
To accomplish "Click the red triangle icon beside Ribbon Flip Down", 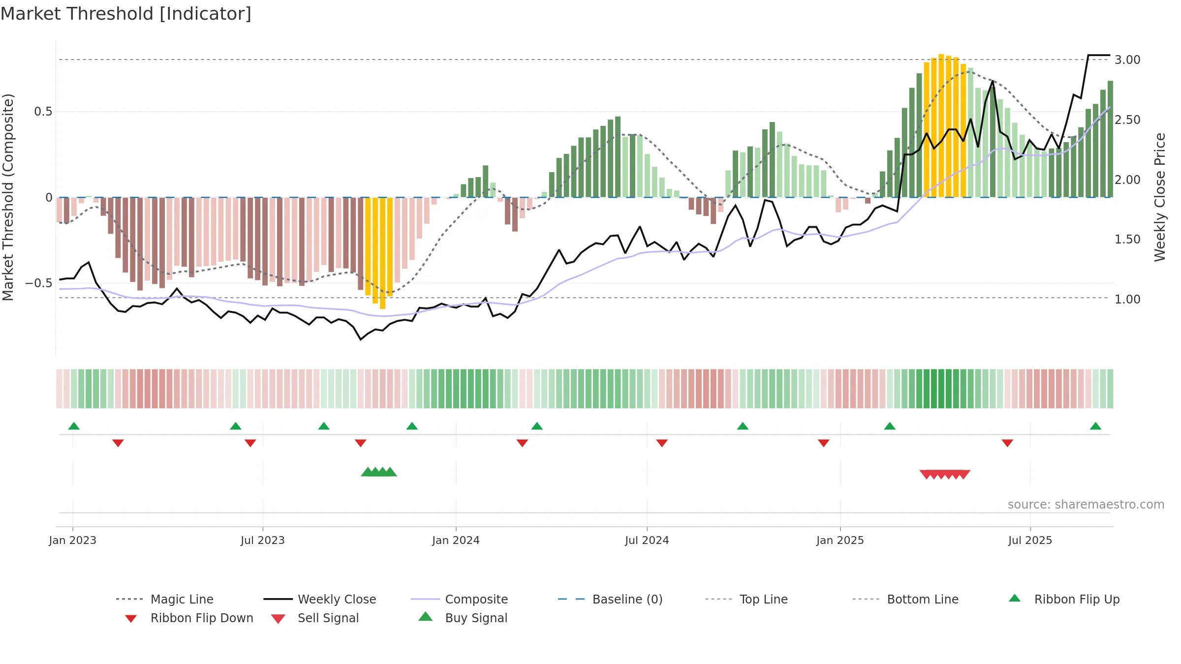I will 131,619.
